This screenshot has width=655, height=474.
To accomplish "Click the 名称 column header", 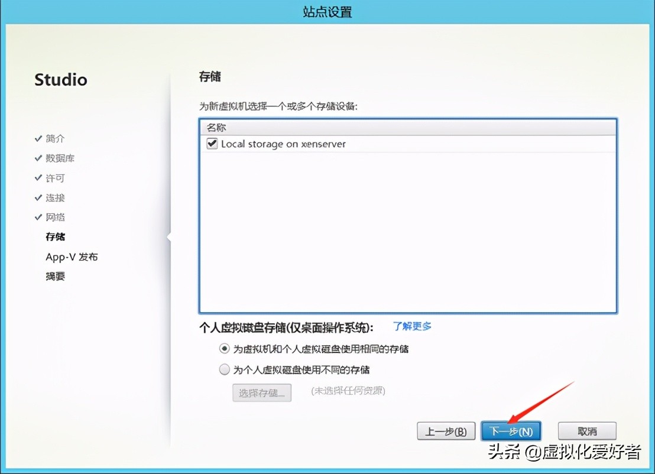I will [x=408, y=128].
